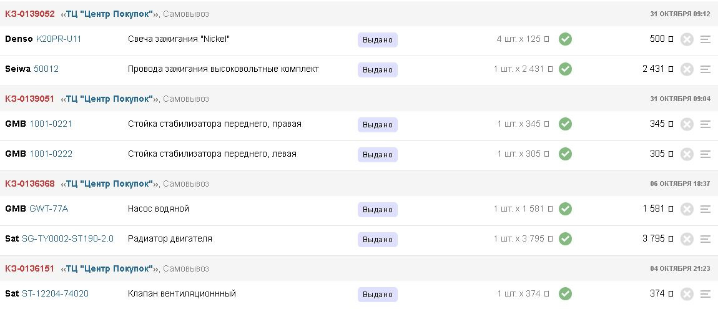Open order КЗ-0136151
718x309 pixels.
[30, 268]
